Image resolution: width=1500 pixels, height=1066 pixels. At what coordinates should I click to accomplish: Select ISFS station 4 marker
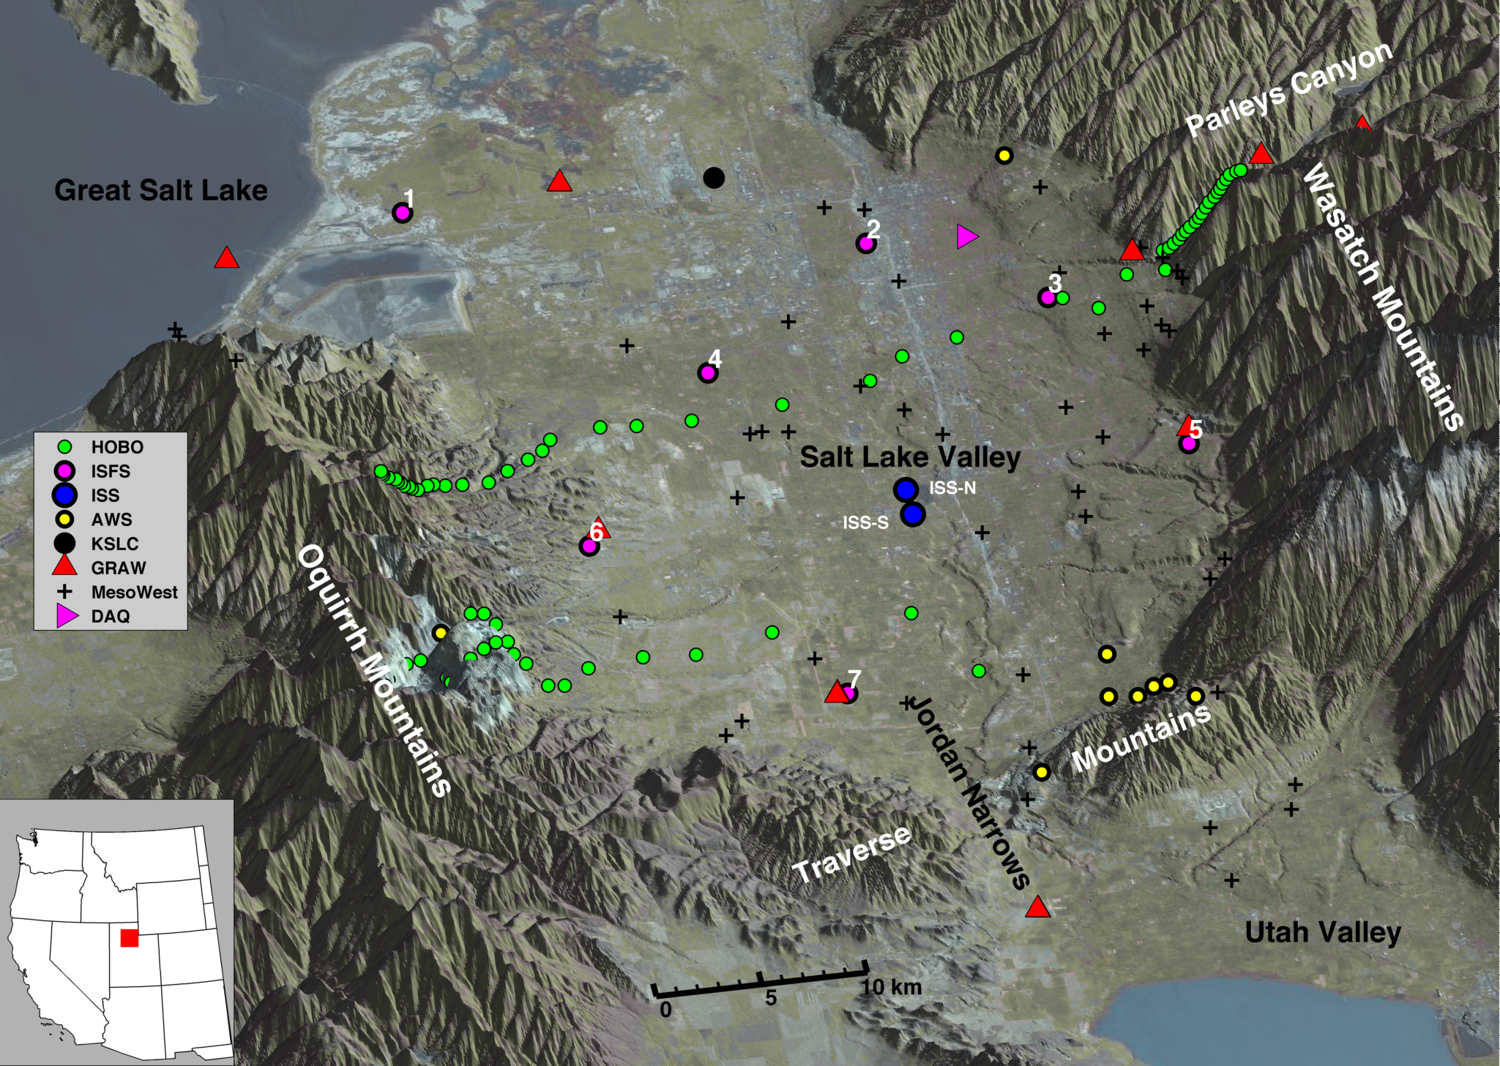(707, 372)
